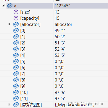The image size is (108, 108).
Task: Click the field icon of element [3]
Action: (x=16, y=49)
